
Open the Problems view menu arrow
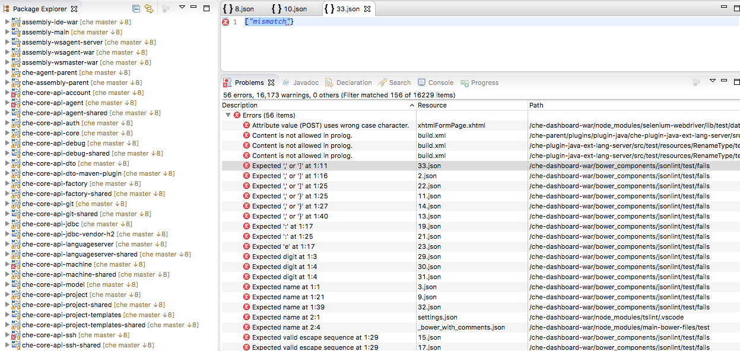pyautogui.click(x=713, y=81)
